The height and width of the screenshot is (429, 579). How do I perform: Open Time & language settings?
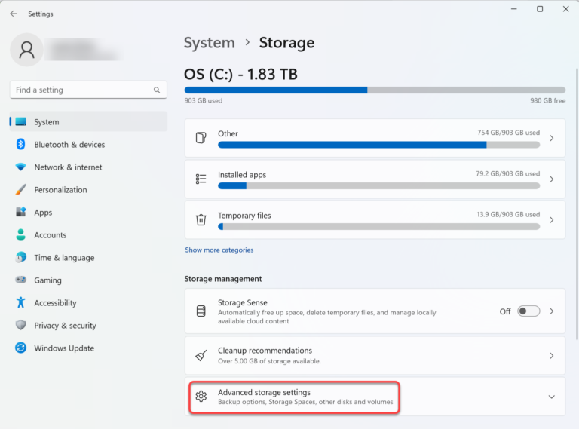tap(64, 258)
